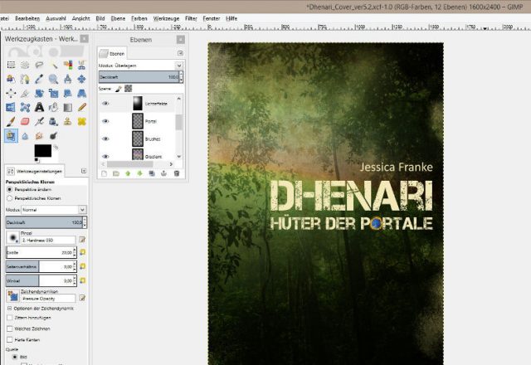Open the Bearbeiten menu
The height and width of the screenshot is (365, 531).
coord(27,18)
